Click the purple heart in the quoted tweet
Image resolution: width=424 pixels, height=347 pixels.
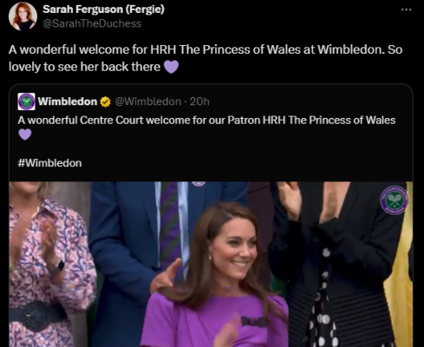[x=25, y=134]
